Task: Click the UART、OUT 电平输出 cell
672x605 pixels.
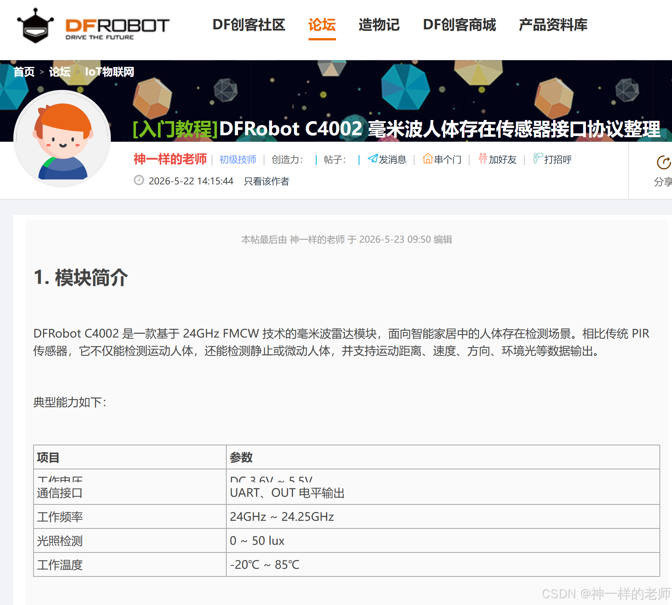Action: pyautogui.click(x=443, y=493)
